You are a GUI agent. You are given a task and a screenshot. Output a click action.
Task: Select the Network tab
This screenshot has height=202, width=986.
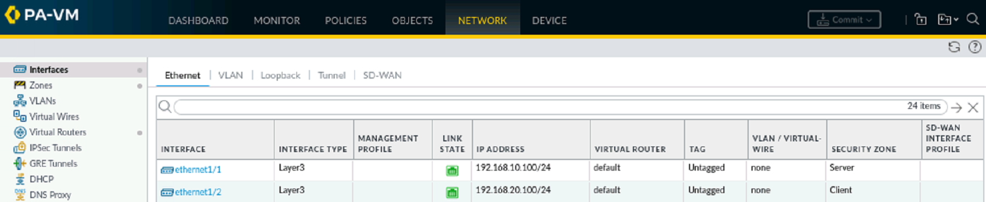[x=483, y=20]
